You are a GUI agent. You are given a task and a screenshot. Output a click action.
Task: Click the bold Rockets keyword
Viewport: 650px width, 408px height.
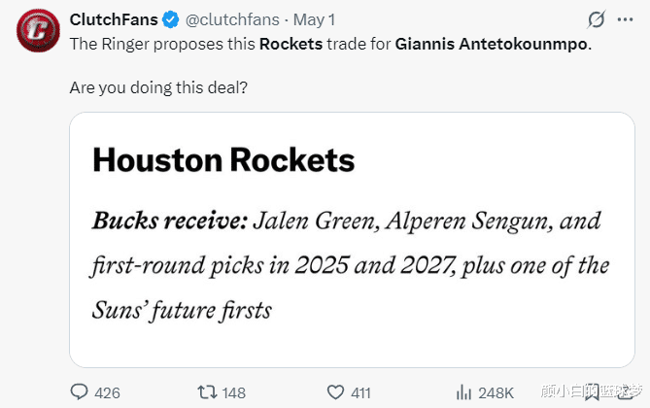(289, 45)
